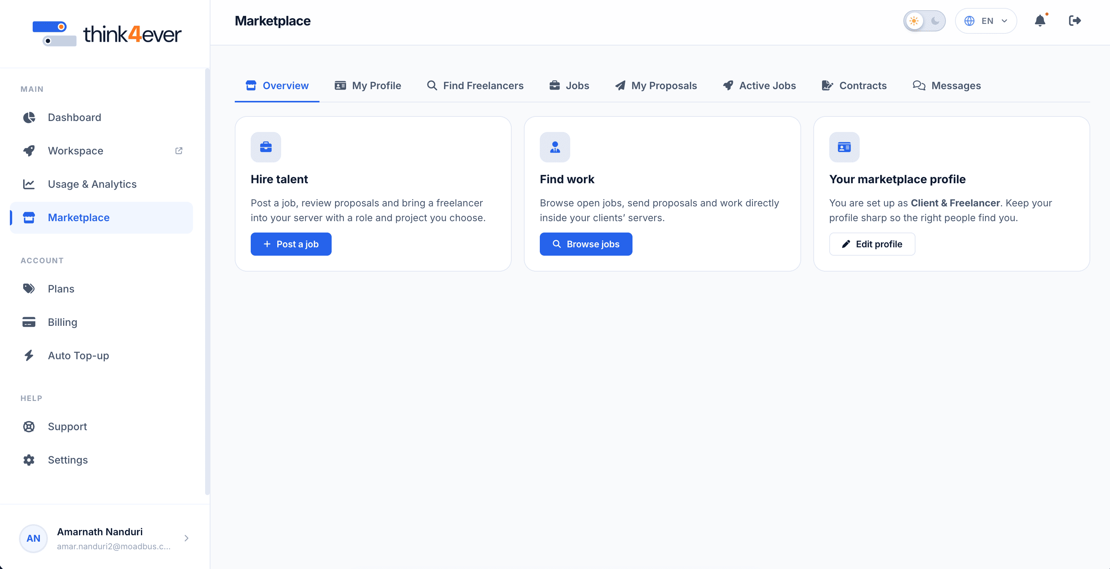Click the Post a job button
Image resolution: width=1110 pixels, height=569 pixels.
(291, 244)
